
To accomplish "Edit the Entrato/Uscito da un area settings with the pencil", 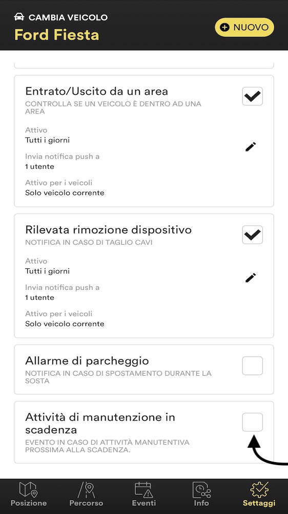I will pos(251,146).
